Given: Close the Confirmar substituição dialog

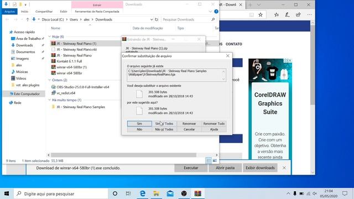Looking at the screenshot, I should point(227,56).
